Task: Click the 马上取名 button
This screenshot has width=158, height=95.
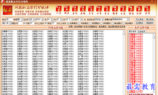Action: pyautogui.click(x=140, y=19)
